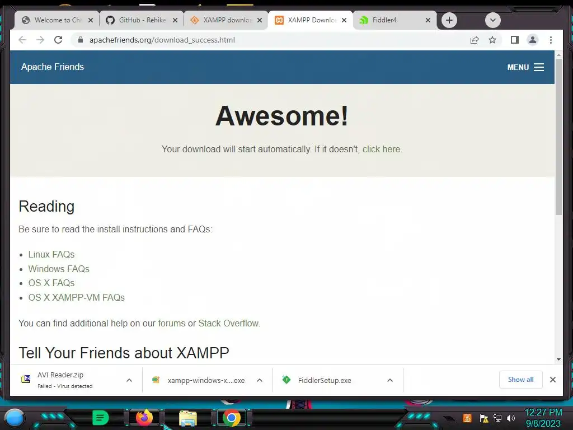Click the address bar URL

(x=162, y=40)
